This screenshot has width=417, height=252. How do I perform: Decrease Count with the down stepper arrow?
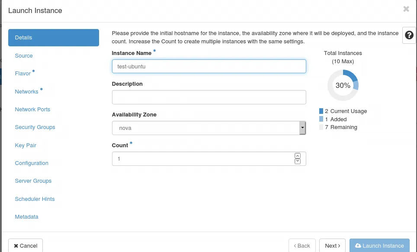pyautogui.click(x=297, y=162)
